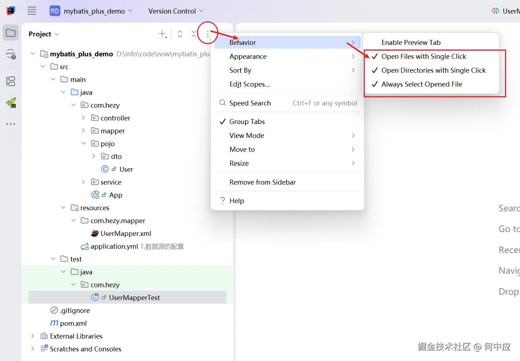The height and width of the screenshot is (361, 520).
Task: Collapse the pojo package
Action: (84, 143)
